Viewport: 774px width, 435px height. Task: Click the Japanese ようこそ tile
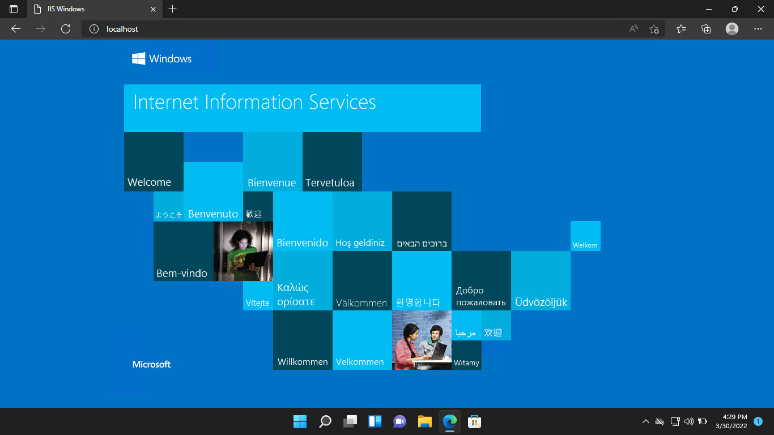(168, 206)
